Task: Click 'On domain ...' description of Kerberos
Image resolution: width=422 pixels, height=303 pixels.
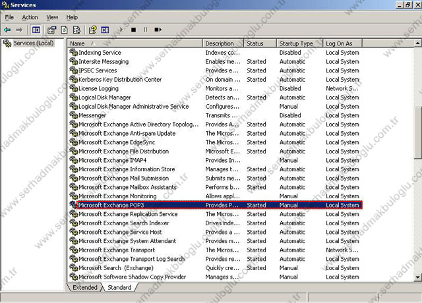Action: tap(223, 79)
